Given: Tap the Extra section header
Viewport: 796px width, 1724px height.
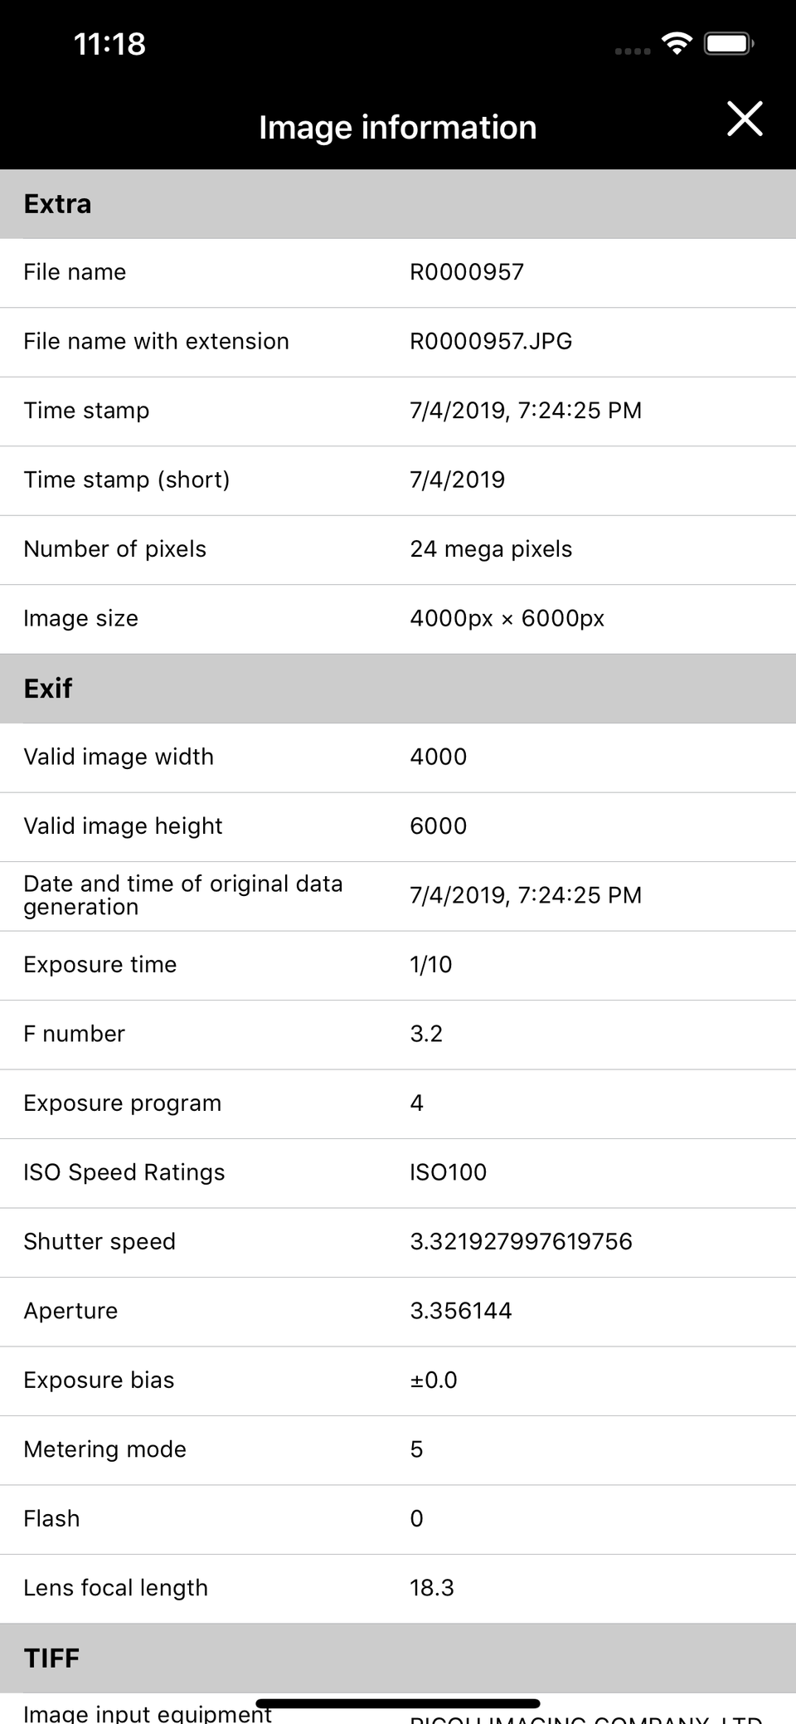Looking at the screenshot, I should (398, 204).
